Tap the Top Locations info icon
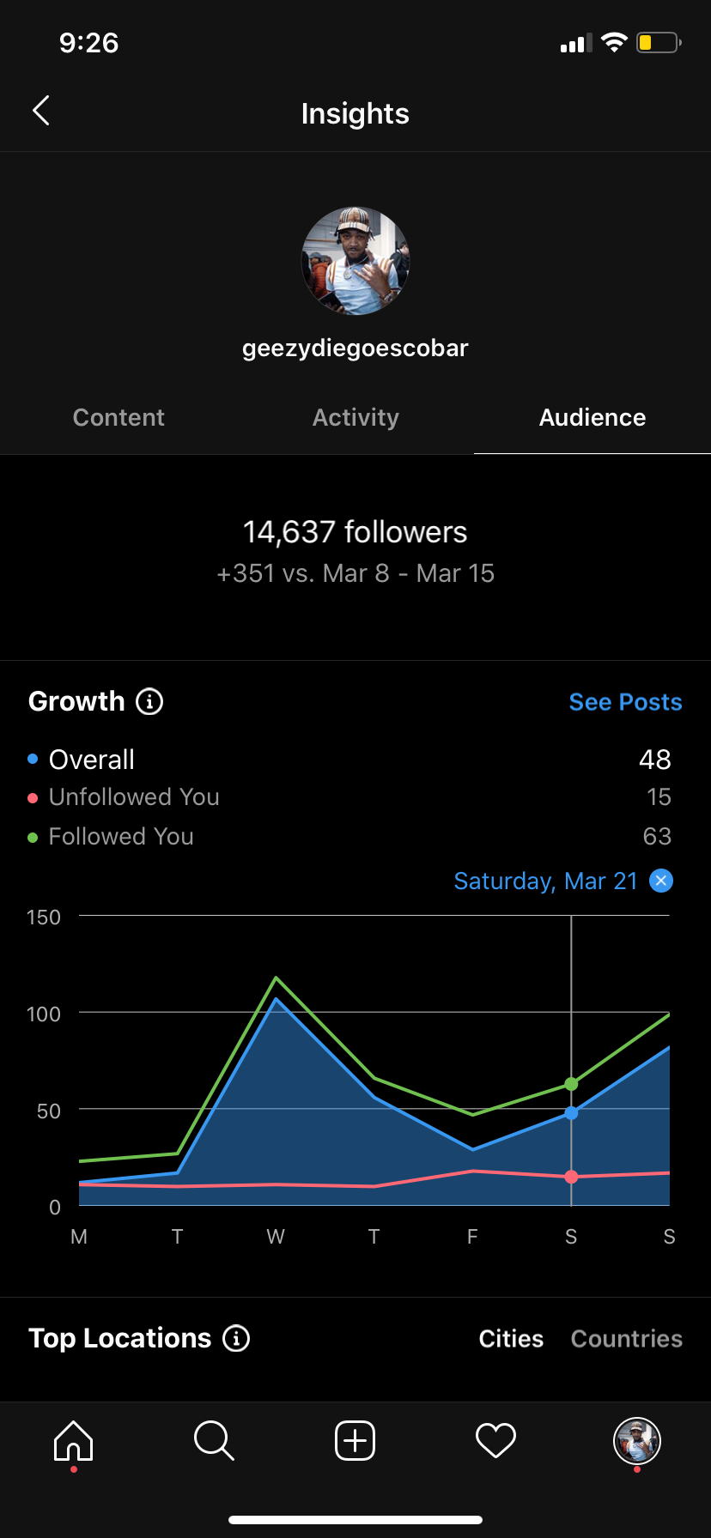 tap(236, 1338)
